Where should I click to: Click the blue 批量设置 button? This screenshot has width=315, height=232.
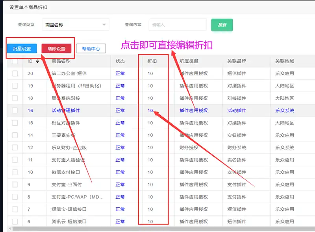22,49
